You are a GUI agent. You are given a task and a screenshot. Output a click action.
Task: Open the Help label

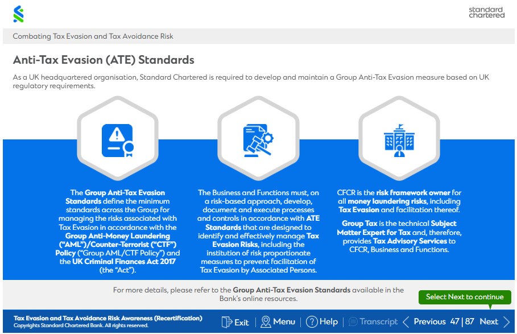click(329, 321)
